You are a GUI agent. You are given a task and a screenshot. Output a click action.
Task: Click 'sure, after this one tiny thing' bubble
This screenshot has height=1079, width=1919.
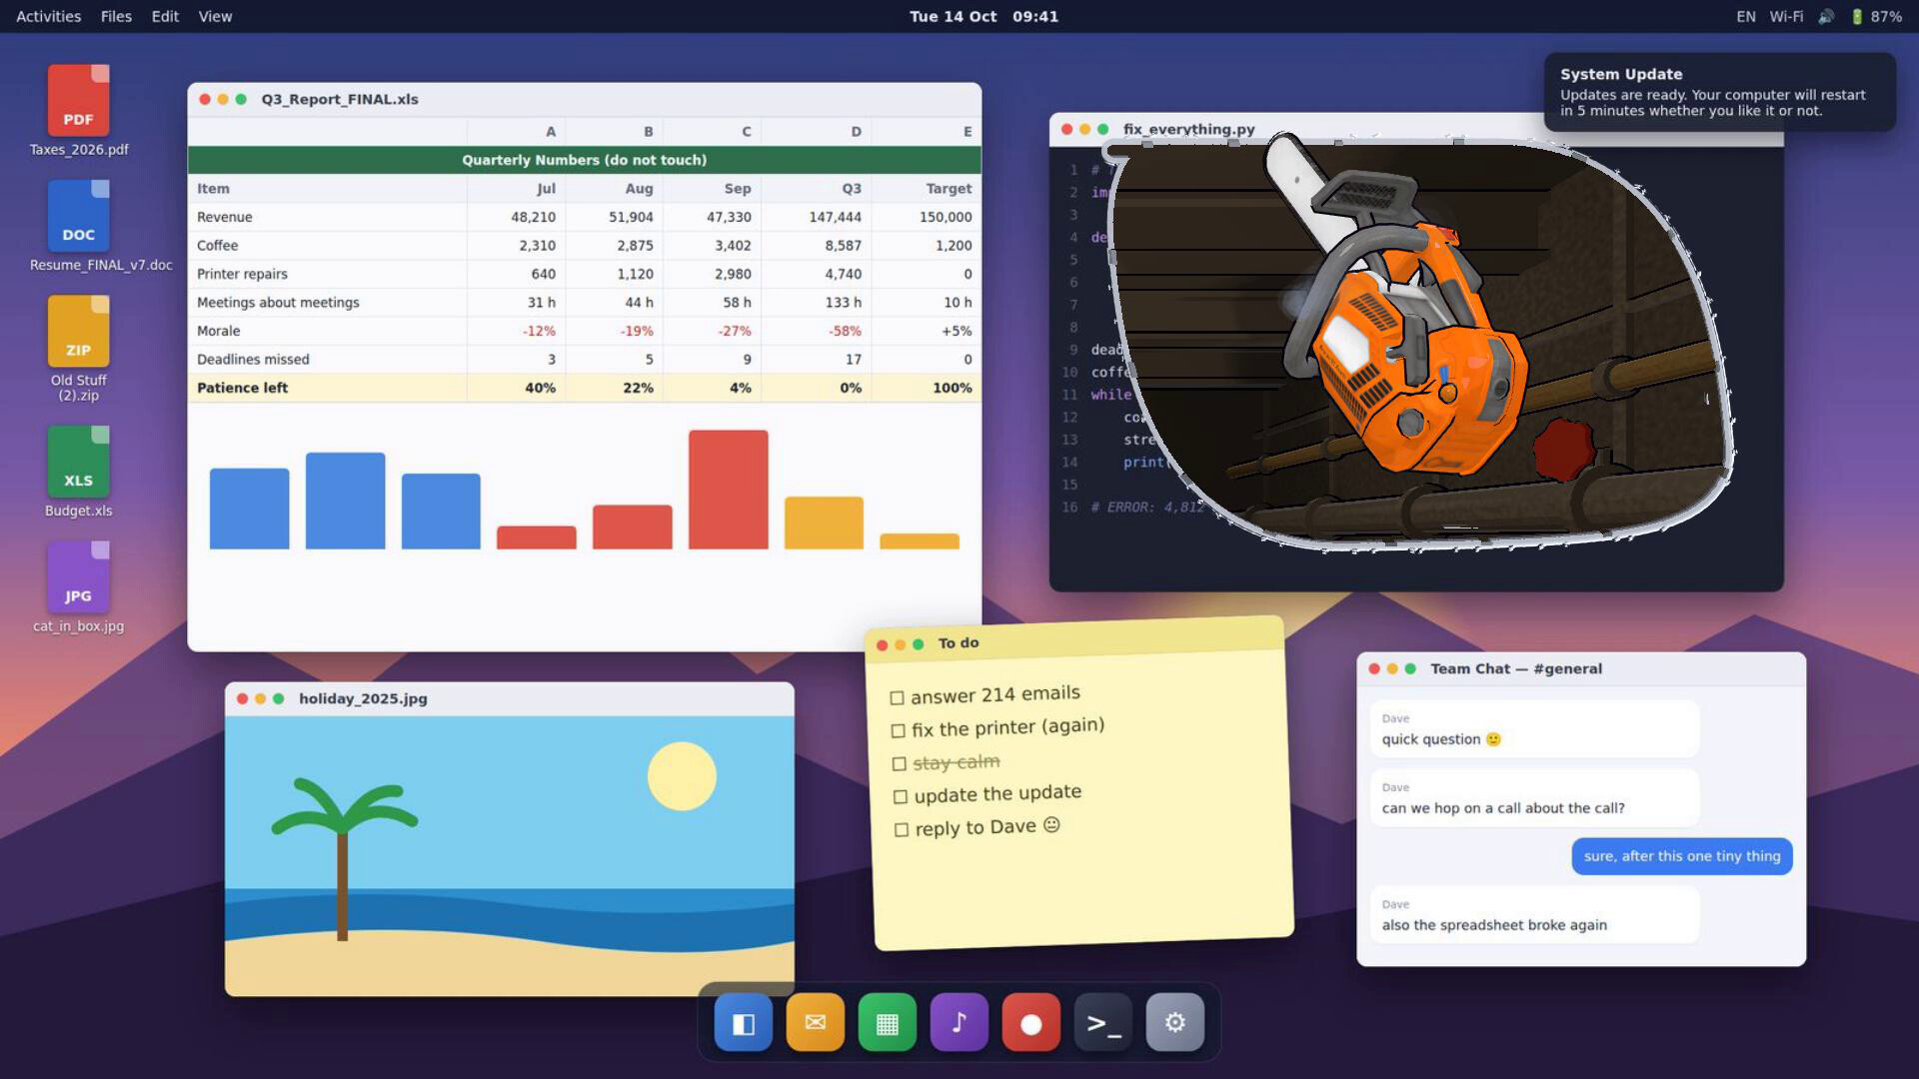click(x=1682, y=856)
